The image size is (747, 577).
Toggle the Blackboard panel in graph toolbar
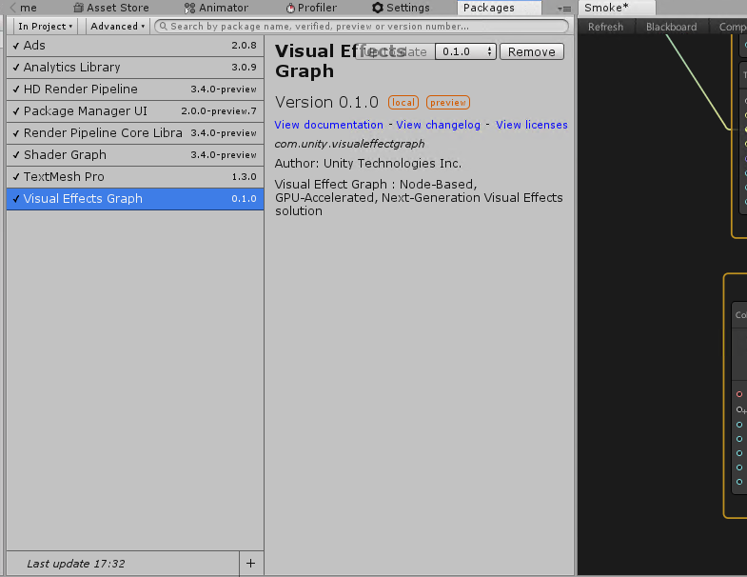671,27
